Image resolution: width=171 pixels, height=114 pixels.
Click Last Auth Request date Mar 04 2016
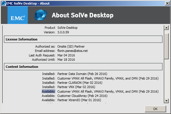(66, 55)
